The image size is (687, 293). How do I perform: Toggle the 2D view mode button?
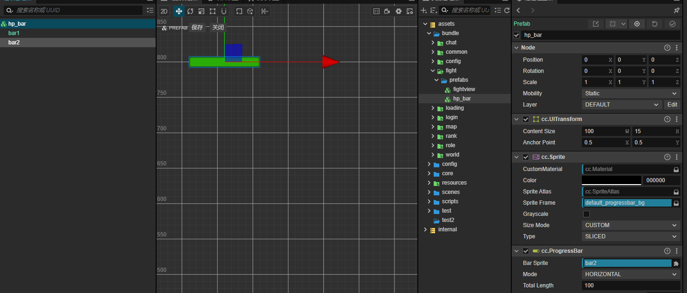click(164, 11)
